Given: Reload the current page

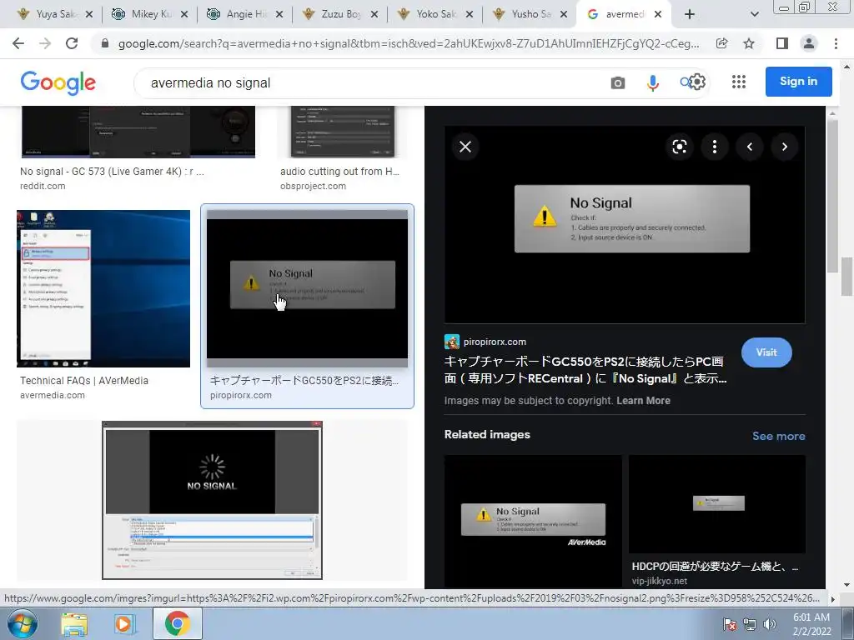Looking at the screenshot, I should click(72, 43).
